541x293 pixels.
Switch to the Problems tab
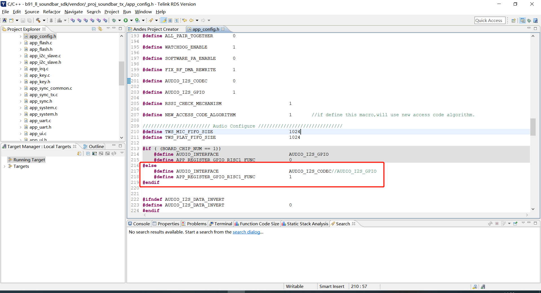196,224
